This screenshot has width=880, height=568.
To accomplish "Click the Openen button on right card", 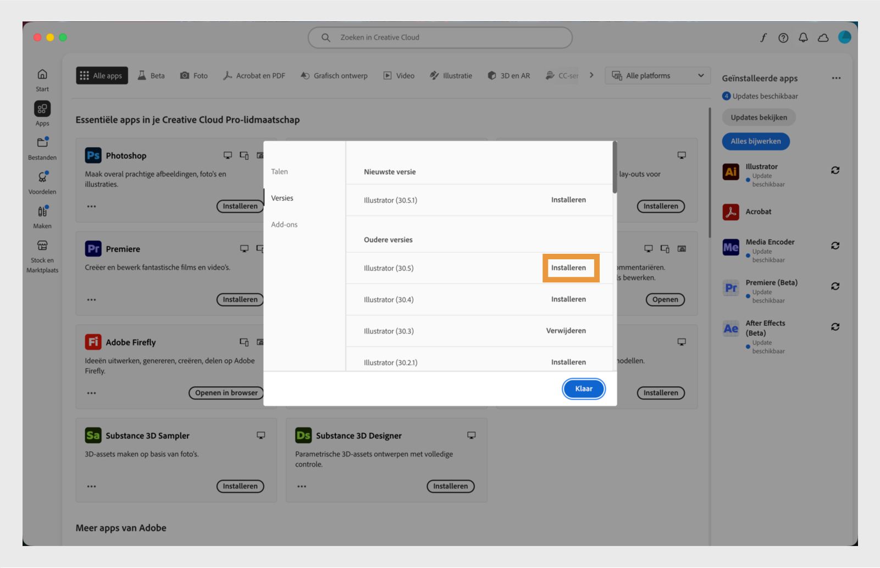I will (665, 300).
